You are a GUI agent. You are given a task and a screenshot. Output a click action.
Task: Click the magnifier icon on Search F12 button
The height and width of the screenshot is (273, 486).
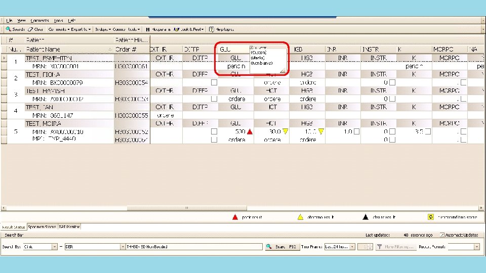pyautogui.click(x=269, y=247)
